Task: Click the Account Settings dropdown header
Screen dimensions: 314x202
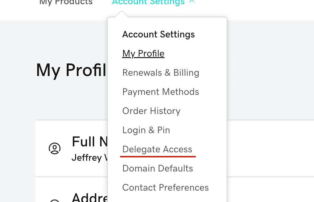Action: 159,34
